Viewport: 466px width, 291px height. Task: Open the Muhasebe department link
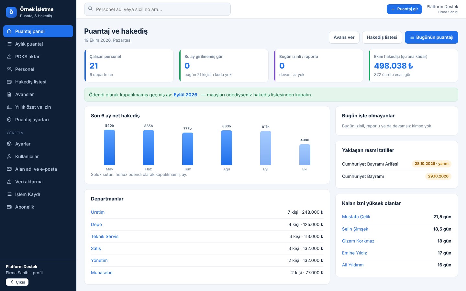[x=102, y=273]
